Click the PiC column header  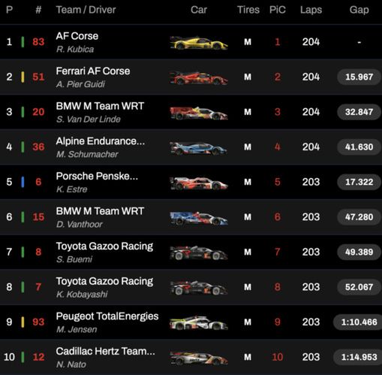point(278,10)
